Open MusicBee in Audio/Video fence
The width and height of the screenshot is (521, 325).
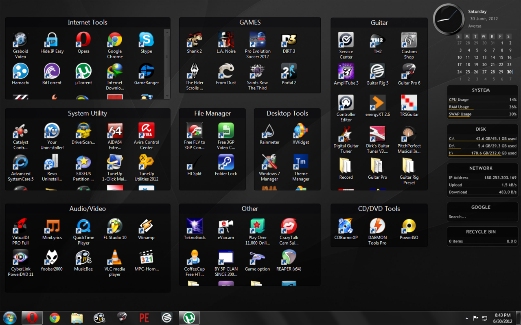(83, 260)
